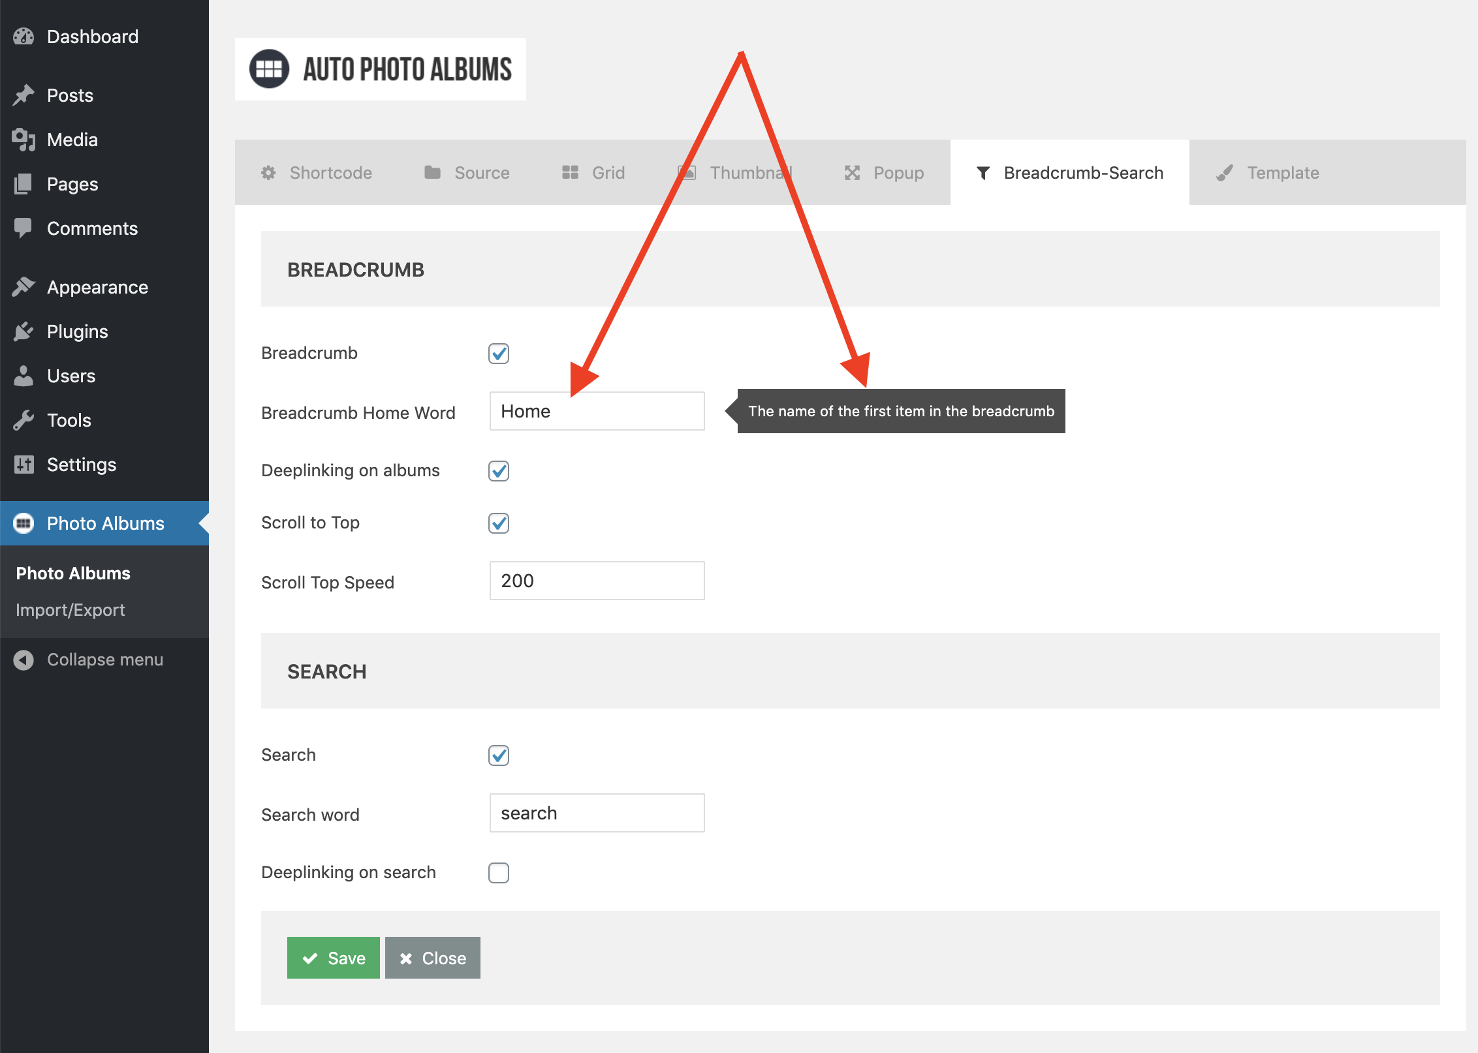Click the Appearance brush icon
Image resolution: width=1478 pixels, height=1053 pixels.
[24, 287]
